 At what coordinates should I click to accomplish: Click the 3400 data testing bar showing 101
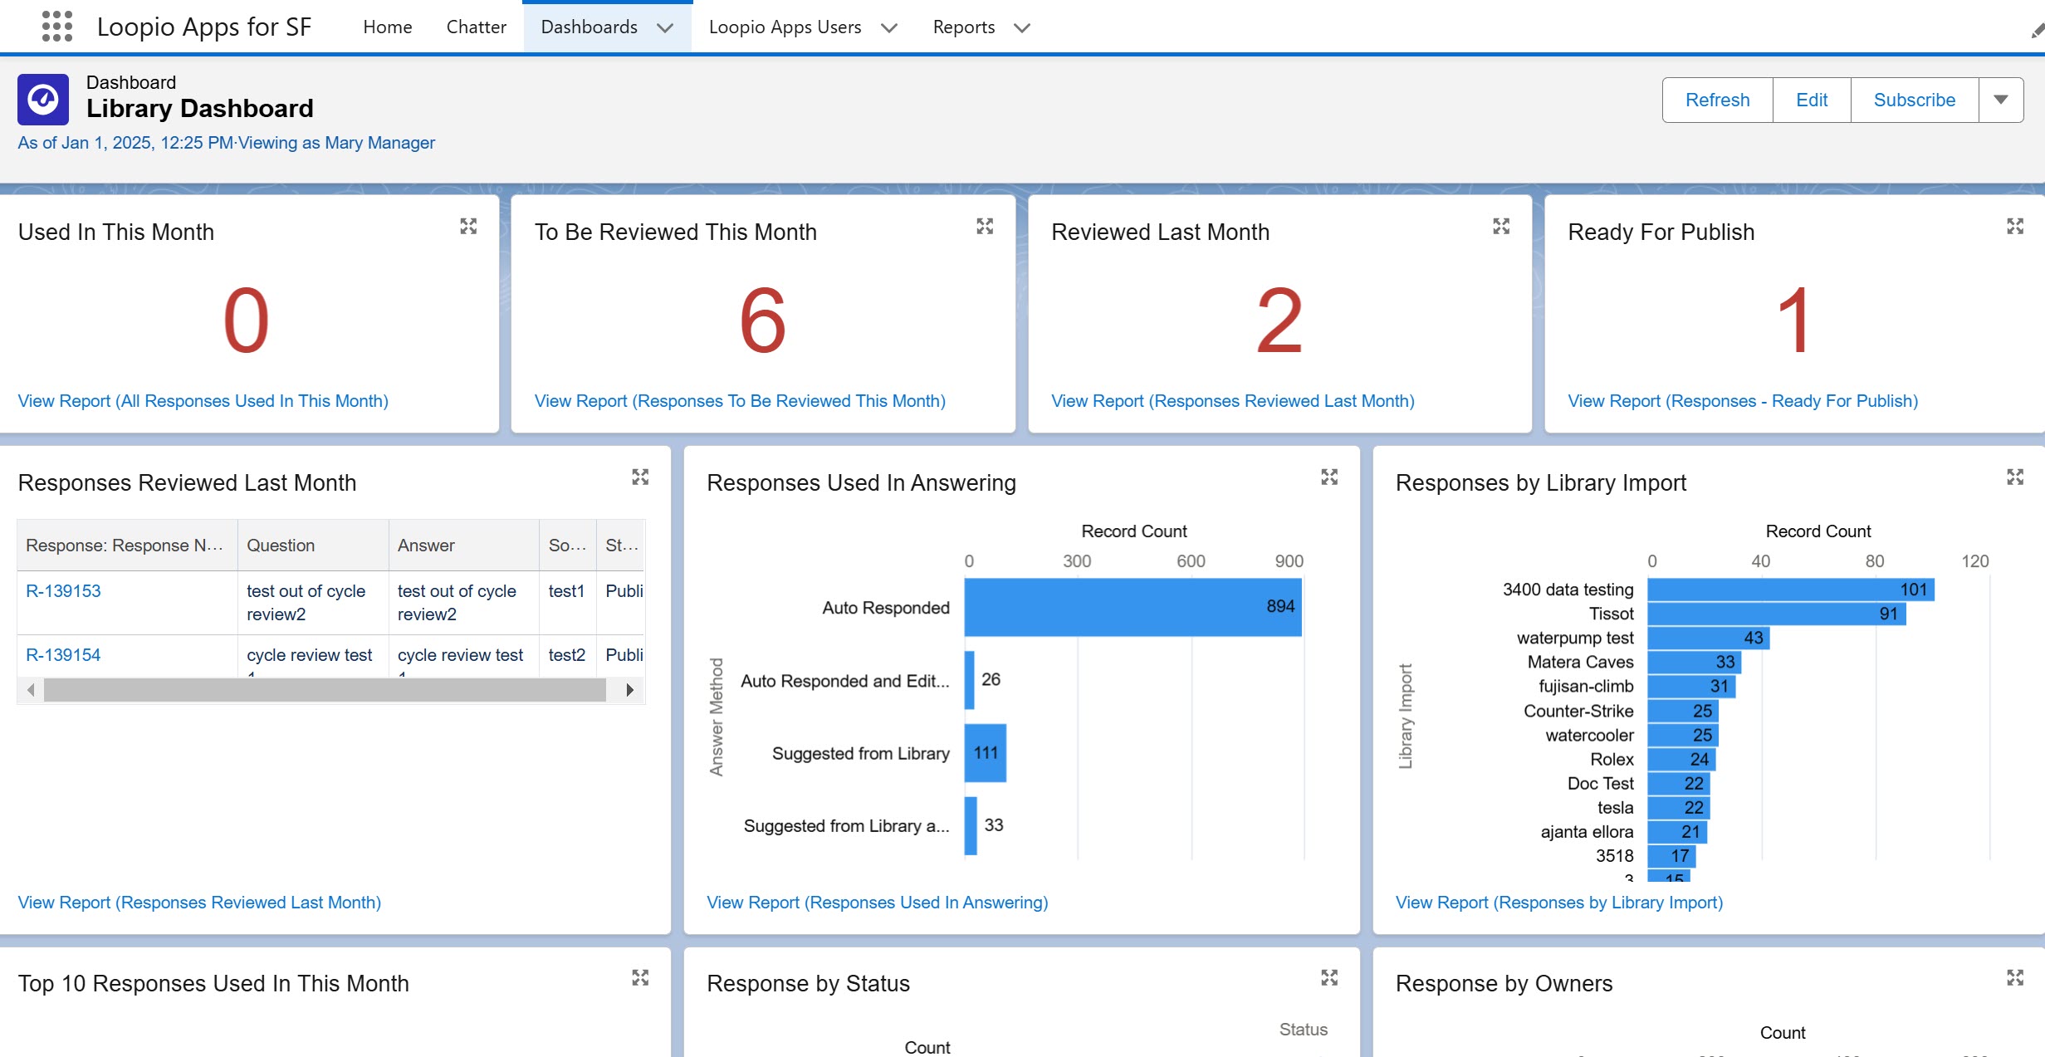(x=1791, y=590)
